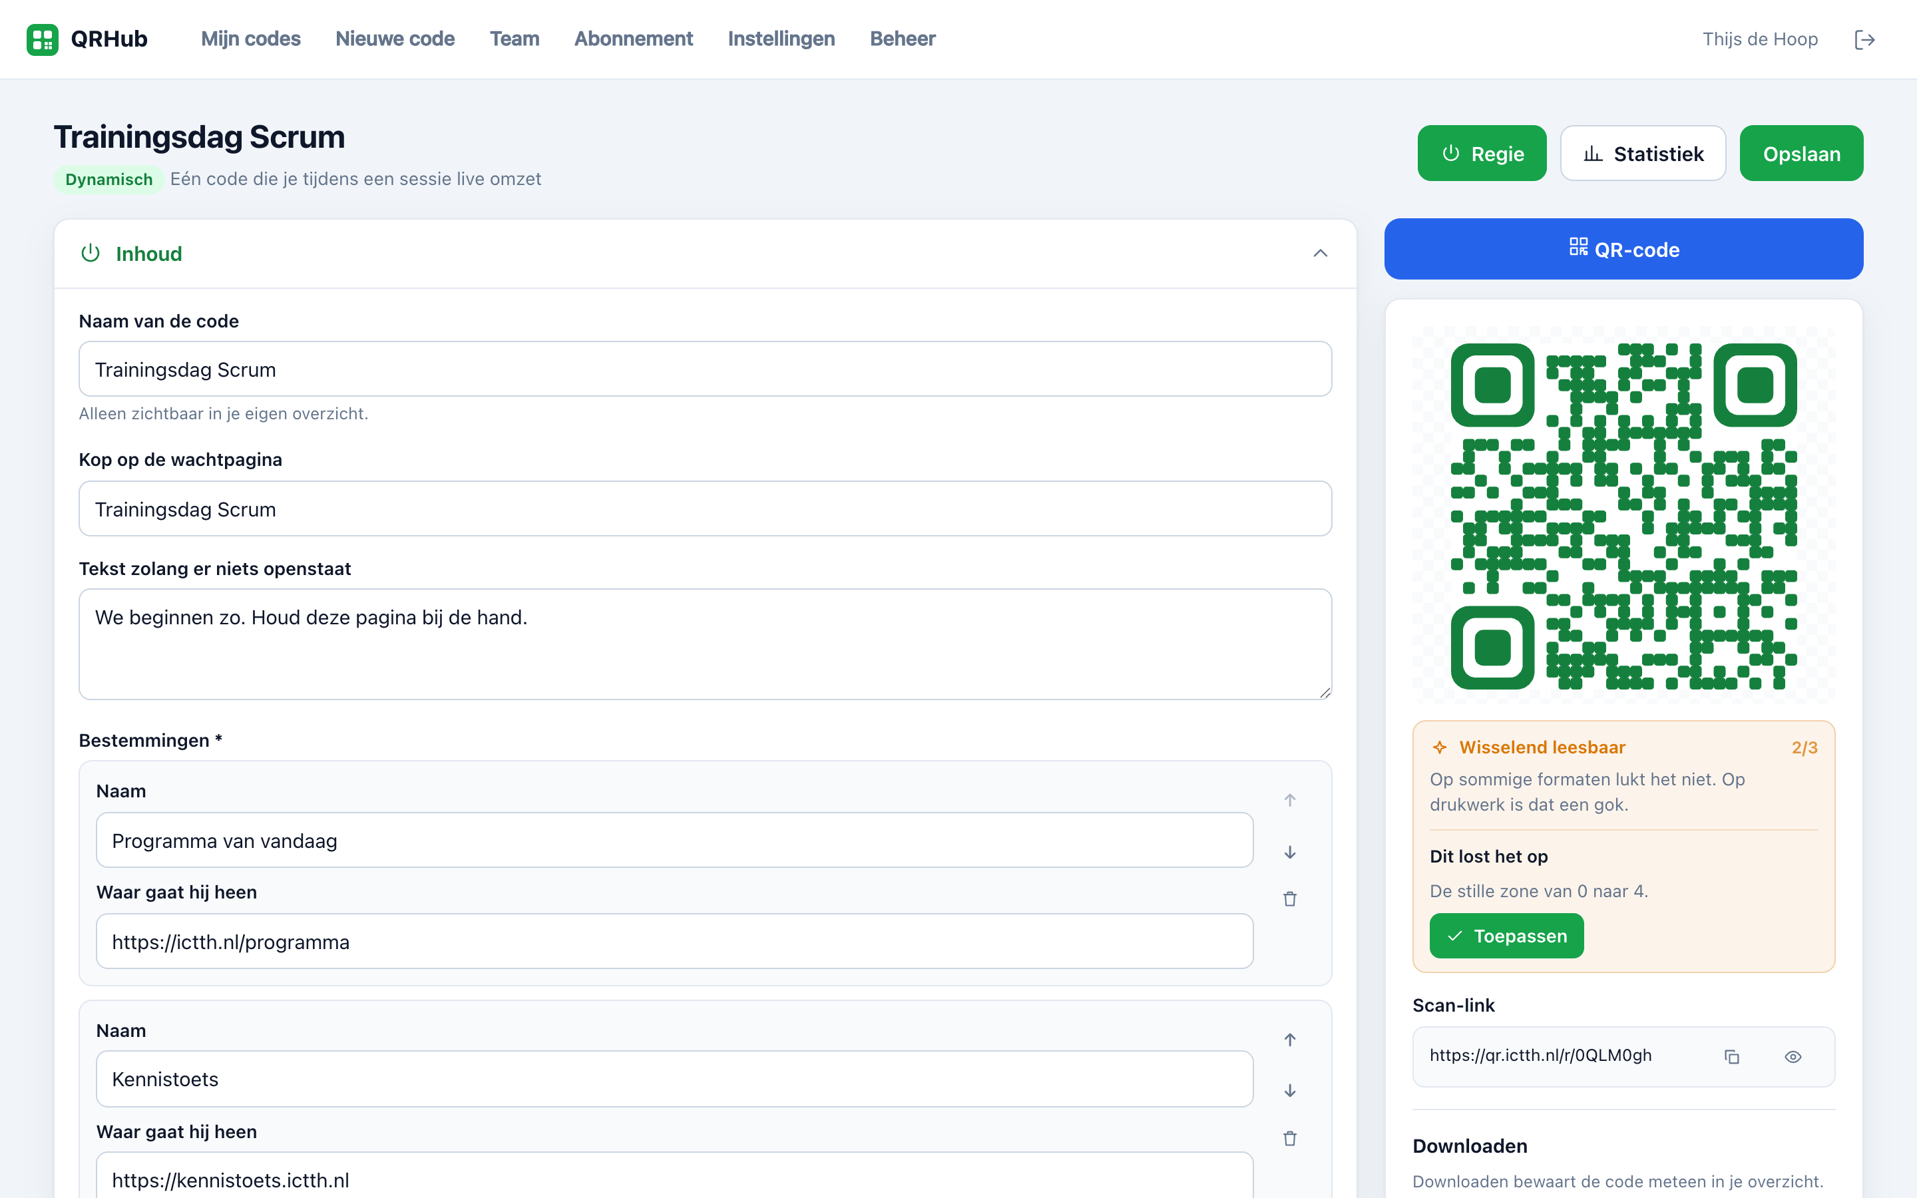Go to Beheer section
This screenshot has width=1917, height=1198.
903,39
